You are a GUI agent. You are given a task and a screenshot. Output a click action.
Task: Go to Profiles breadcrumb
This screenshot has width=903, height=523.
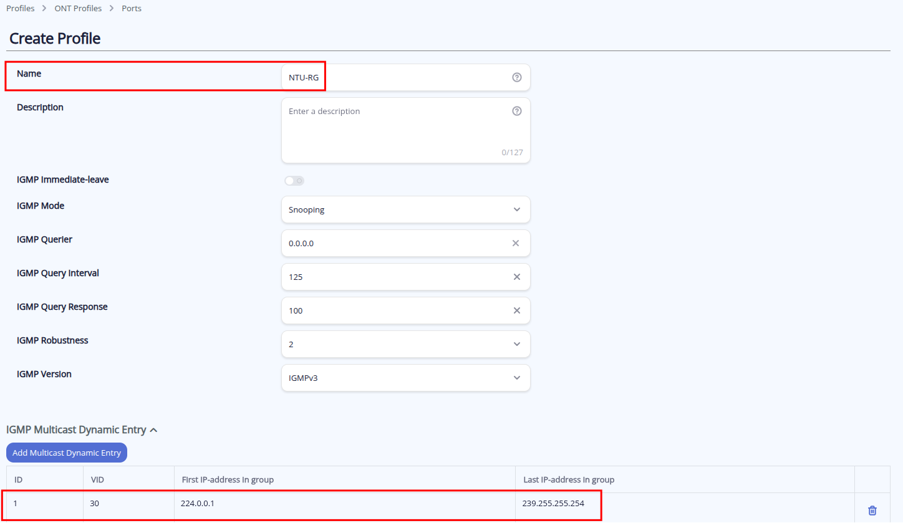[21, 9]
